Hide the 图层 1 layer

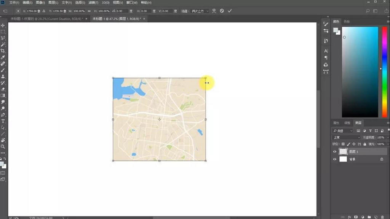pos(335,151)
